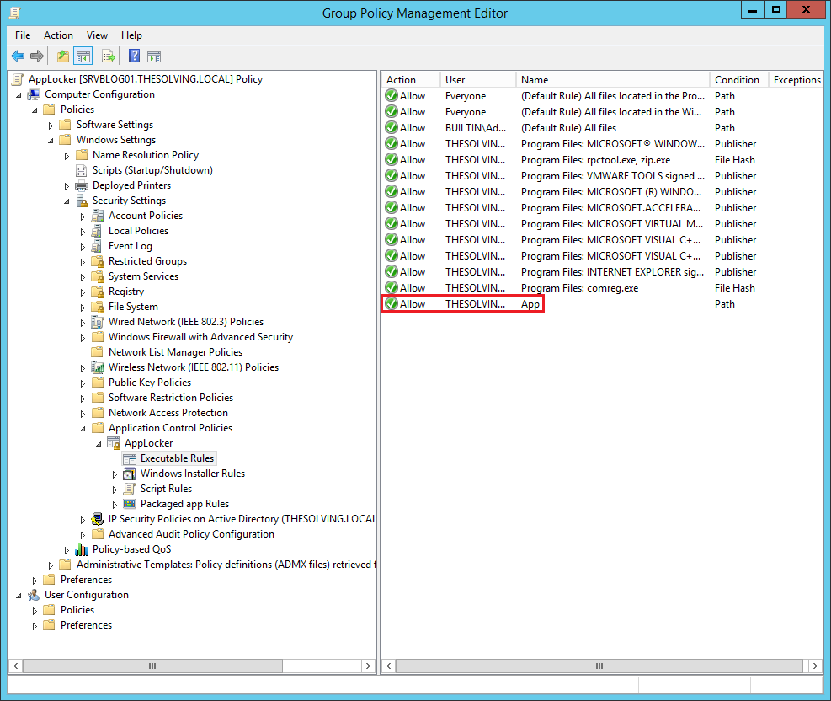The height and width of the screenshot is (701, 831).
Task: Click the Scripts (Startup/Shutdown) icon
Action: coord(81,170)
